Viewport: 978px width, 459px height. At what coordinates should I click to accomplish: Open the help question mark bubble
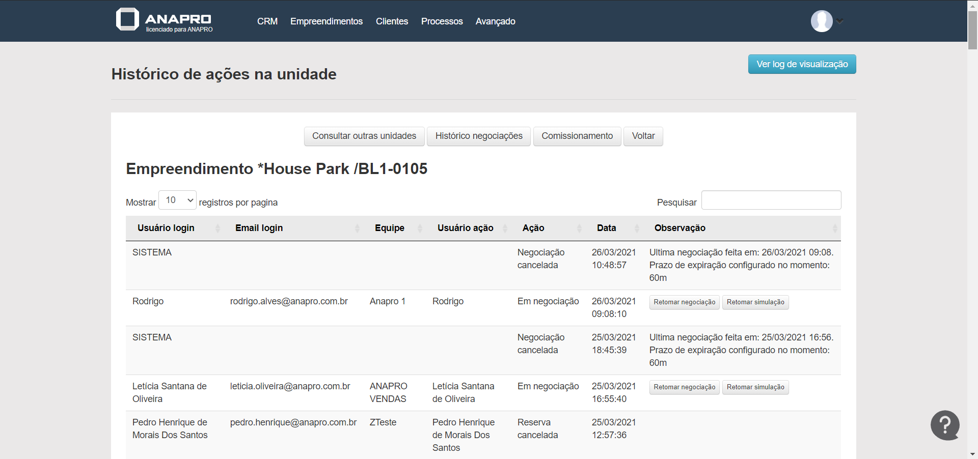(945, 425)
